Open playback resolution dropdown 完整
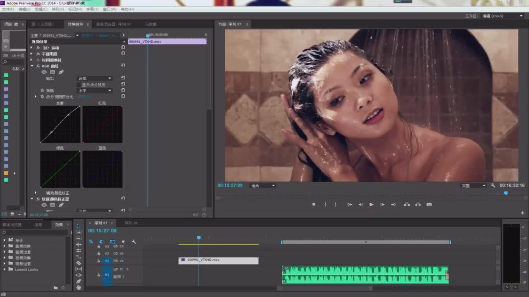Screen dimensions: 529x297 click(474, 186)
